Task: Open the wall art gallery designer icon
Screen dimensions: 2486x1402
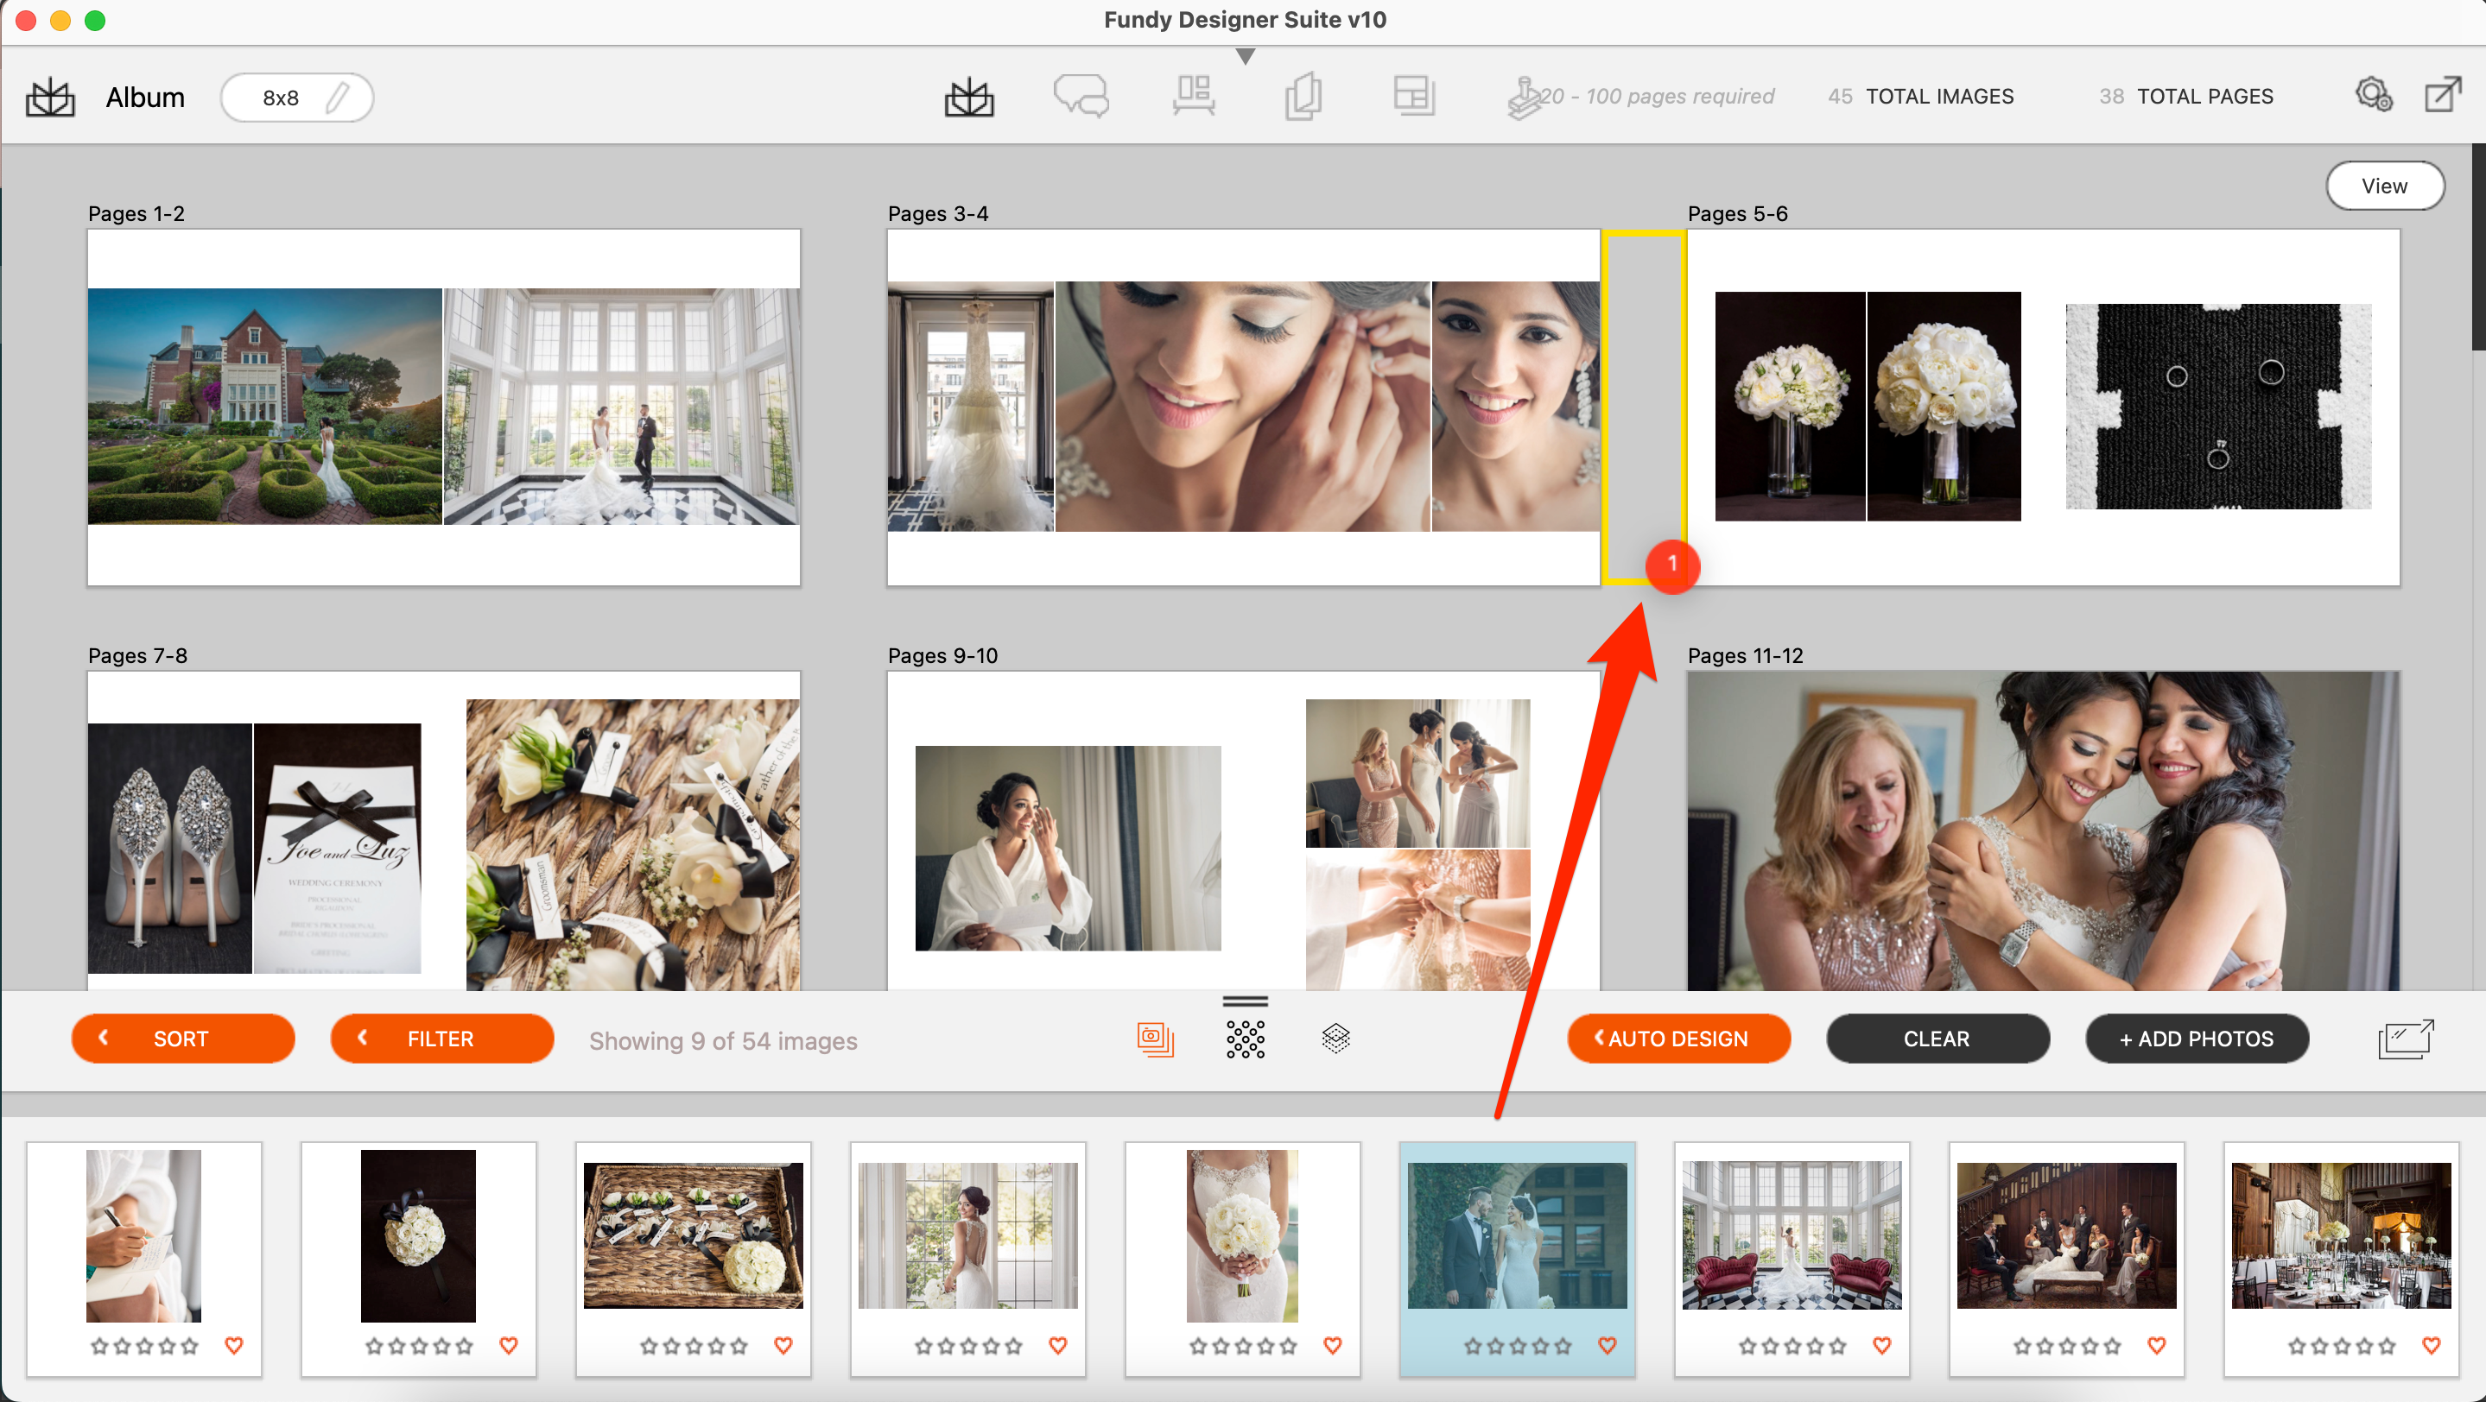Action: (1194, 96)
